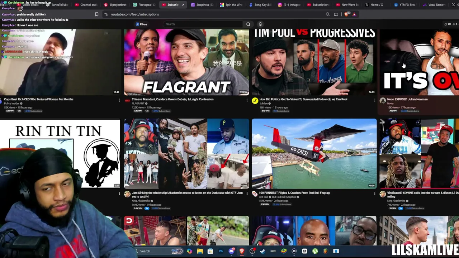Open Microsoft Copilot from the taskbar
Viewport: 459px width, 258px height.
coord(189,251)
